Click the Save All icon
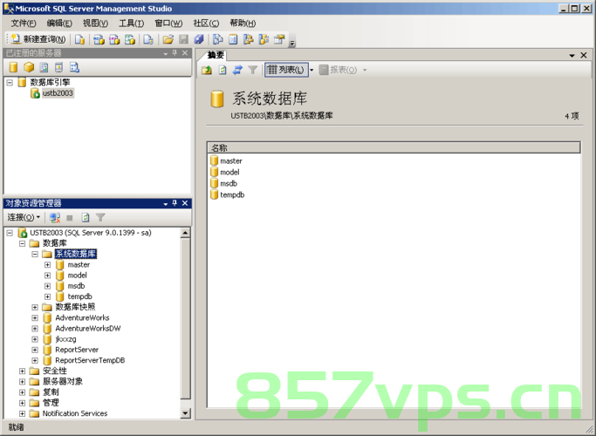This screenshot has height=436, width=596. click(199, 39)
